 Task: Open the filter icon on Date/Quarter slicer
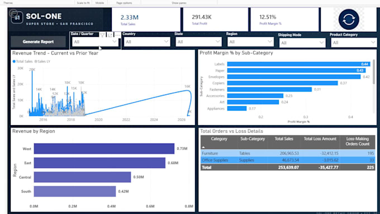[x=102, y=35]
